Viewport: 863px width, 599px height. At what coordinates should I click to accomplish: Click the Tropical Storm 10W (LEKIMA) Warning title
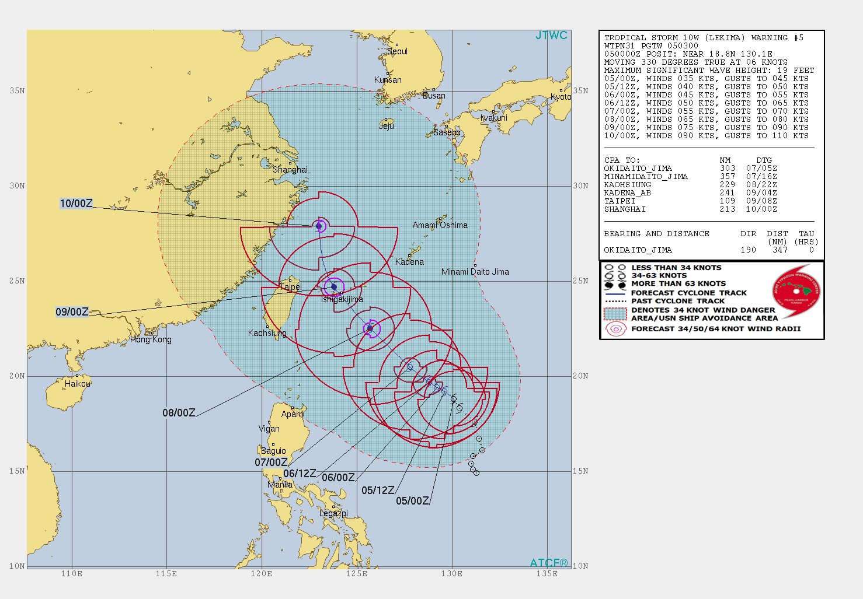(704, 37)
